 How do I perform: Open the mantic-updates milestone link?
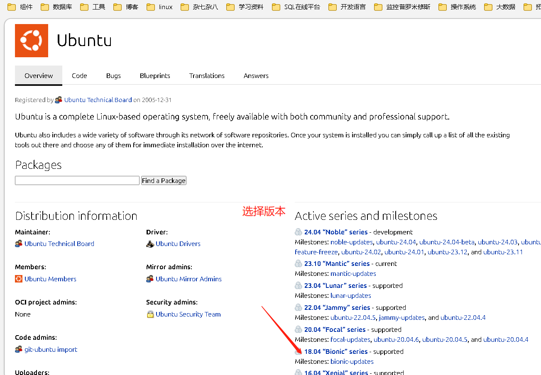(353, 273)
